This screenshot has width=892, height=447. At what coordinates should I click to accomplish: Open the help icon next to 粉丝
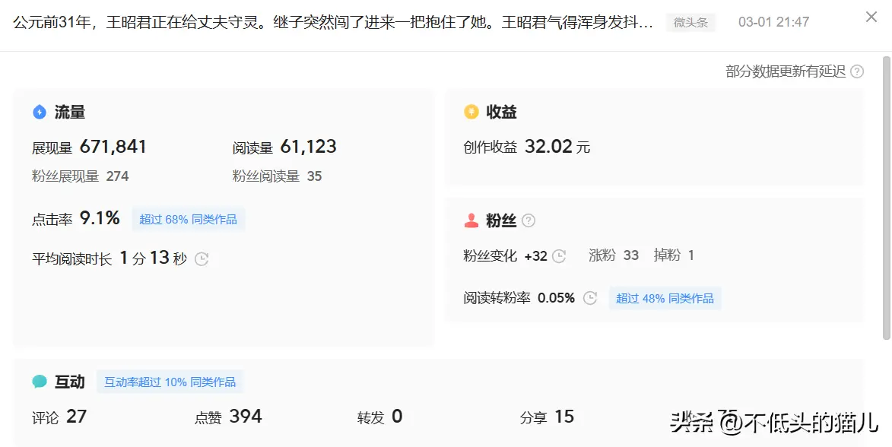click(x=529, y=220)
